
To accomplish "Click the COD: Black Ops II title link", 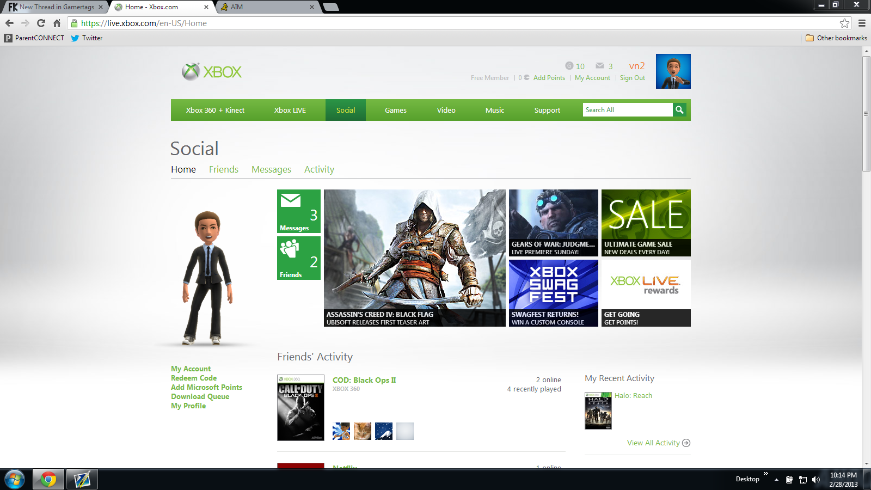I will [x=364, y=380].
